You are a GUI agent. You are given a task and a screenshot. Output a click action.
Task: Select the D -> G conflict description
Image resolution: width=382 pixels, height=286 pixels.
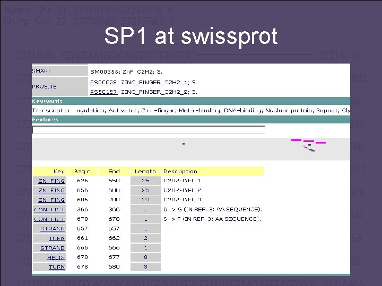(x=213, y=209)
